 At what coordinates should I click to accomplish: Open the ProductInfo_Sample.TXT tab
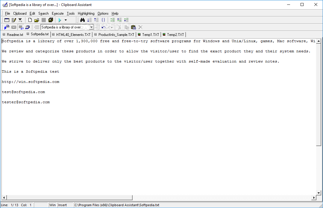114,35
